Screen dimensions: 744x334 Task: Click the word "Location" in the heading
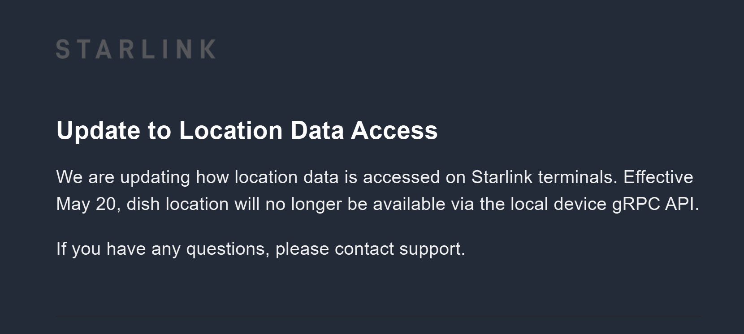tap(231, 131)
